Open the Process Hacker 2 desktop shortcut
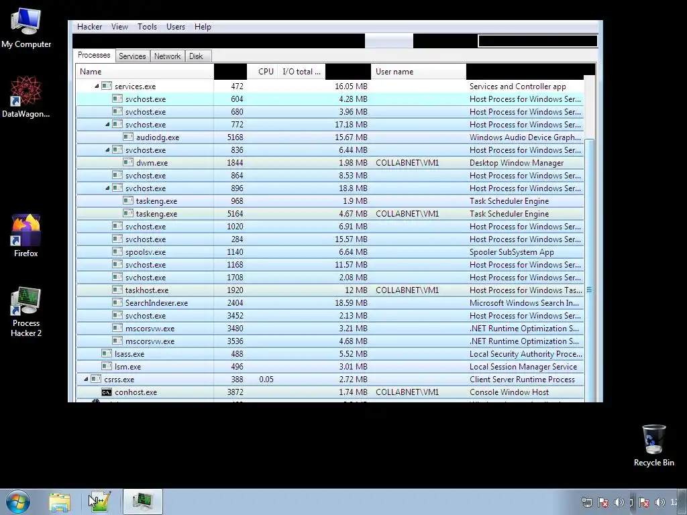The image size is (687, 515). [x=26, y=312]
